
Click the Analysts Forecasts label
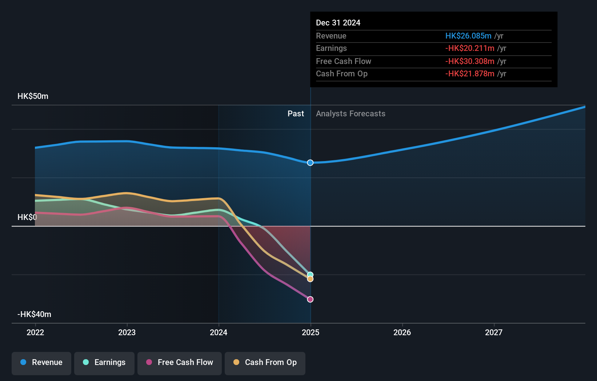point(350,114)
